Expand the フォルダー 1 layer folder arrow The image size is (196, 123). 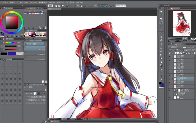pyautogui.click(x=174, y=94)
